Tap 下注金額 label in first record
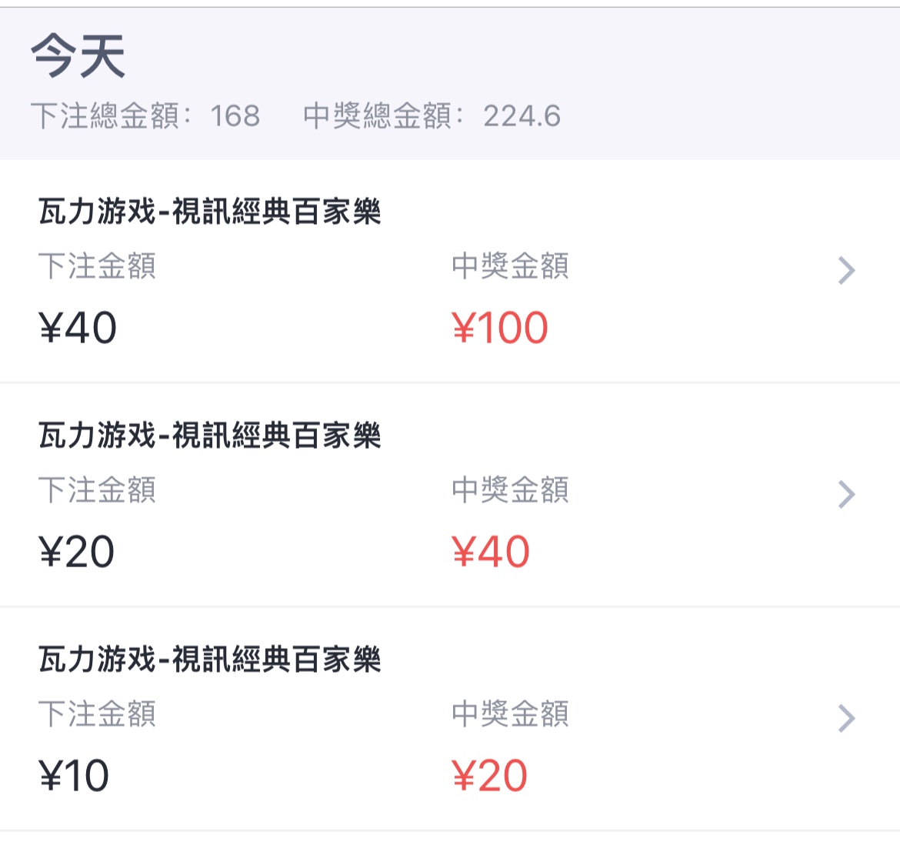900x862 pixels. click(97, 266)
